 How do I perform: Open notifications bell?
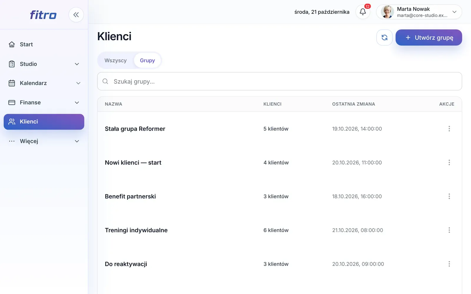(x=363, y=12)
